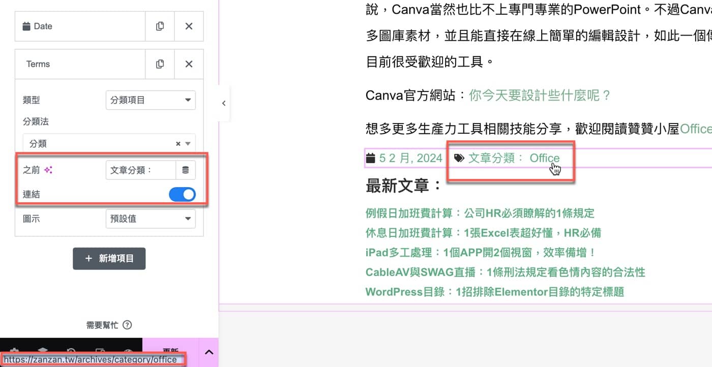Open the 分類法 select box

(109, 143)
